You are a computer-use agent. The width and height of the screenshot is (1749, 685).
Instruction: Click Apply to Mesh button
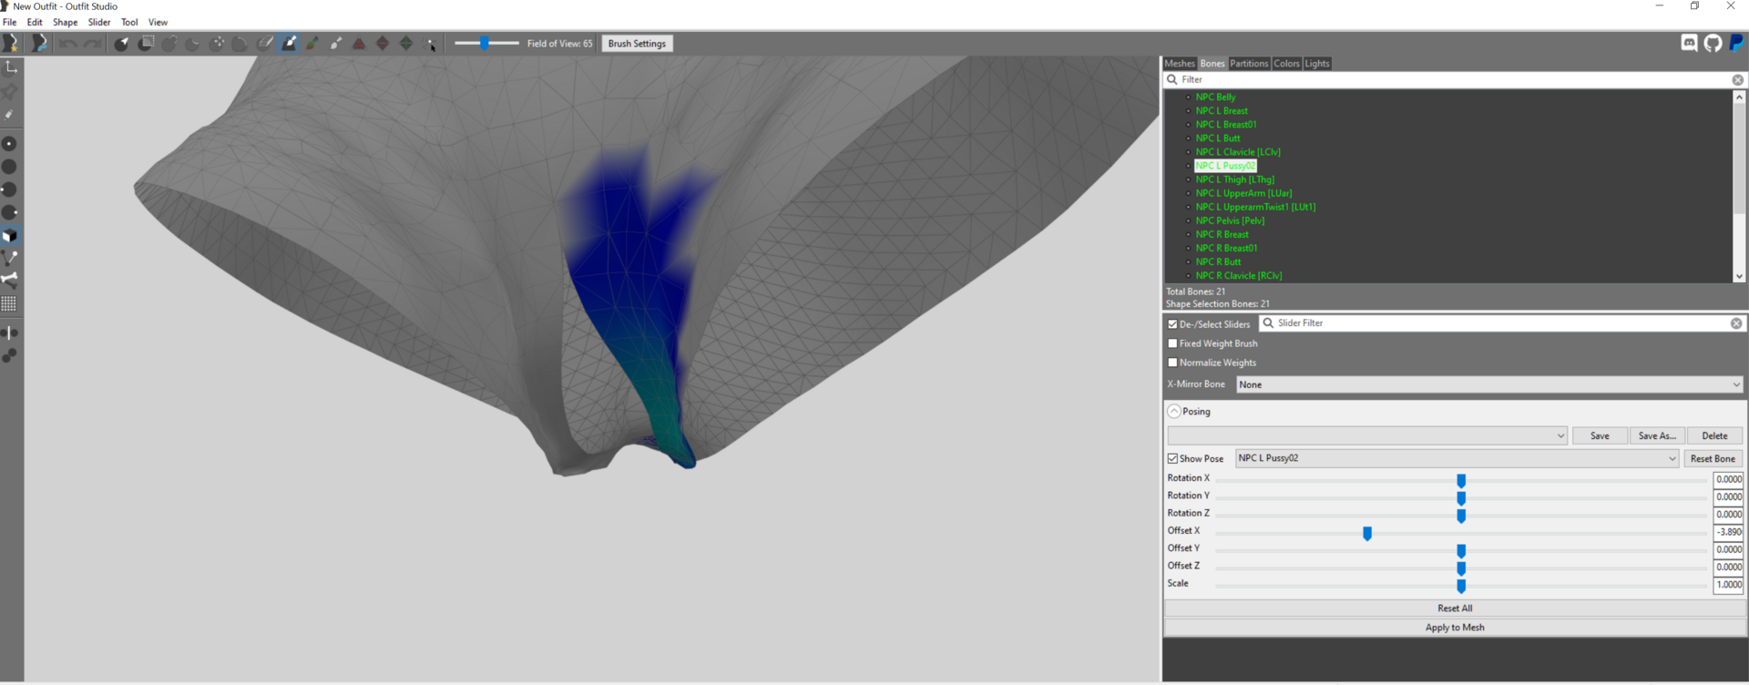coord(1455,627)
